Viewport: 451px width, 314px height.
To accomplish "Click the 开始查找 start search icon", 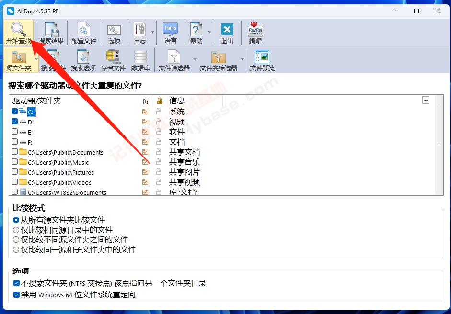I will click(19, 33).
